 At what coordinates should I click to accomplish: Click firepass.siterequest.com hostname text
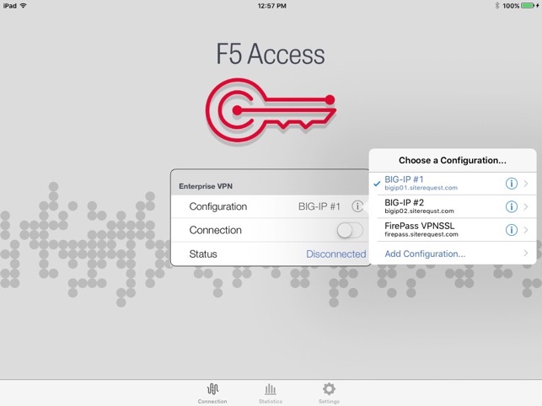421,234
